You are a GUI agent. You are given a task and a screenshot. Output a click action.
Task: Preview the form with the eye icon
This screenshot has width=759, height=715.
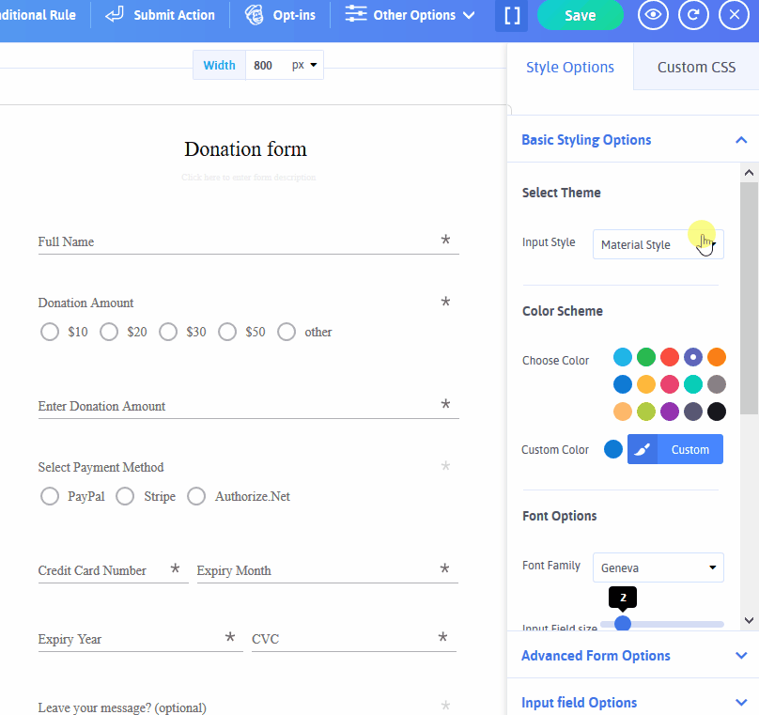tap(653, 15)
